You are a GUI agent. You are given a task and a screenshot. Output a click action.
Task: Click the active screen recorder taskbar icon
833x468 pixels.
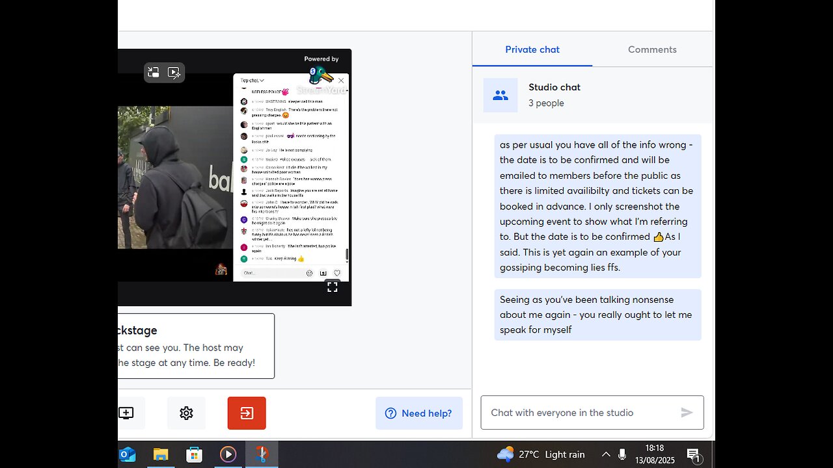tap(262, 454)
